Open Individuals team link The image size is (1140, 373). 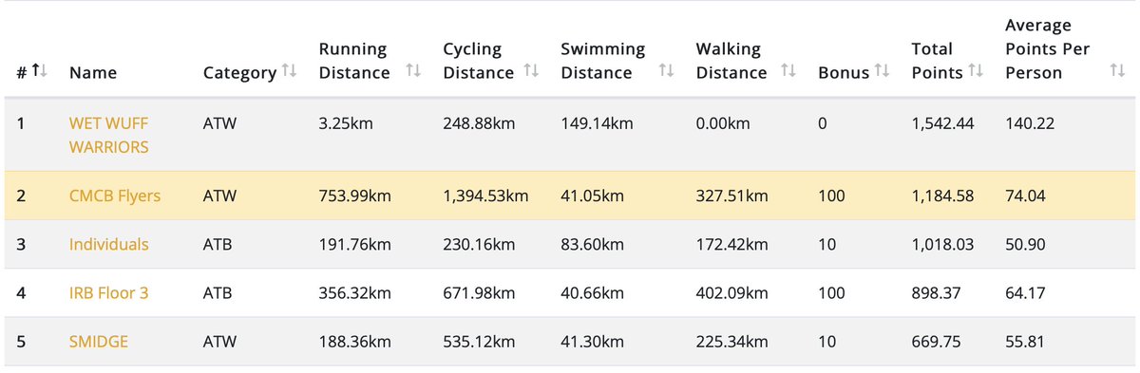click(109, 244)
